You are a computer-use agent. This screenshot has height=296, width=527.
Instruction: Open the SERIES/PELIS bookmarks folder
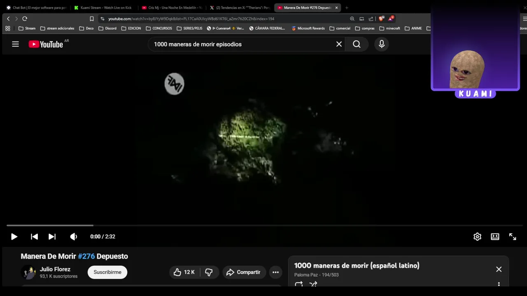point(189,28)
